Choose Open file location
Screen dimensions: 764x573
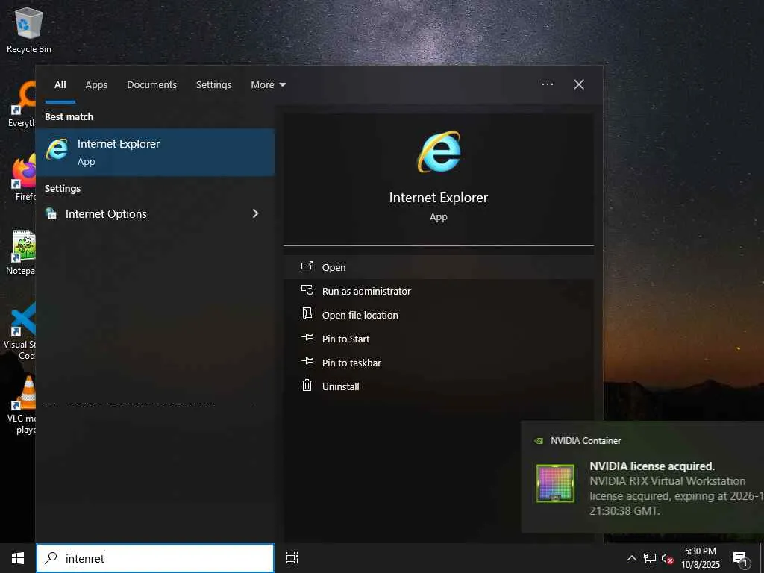coord(439,315)
